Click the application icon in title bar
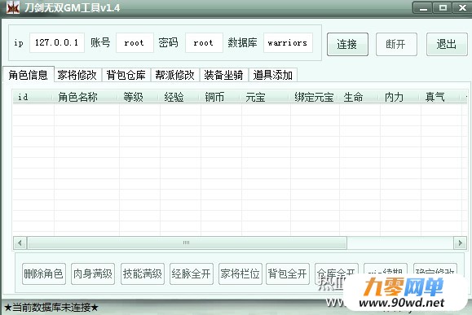Screen dimensions: 472x315 click(13, 7)
